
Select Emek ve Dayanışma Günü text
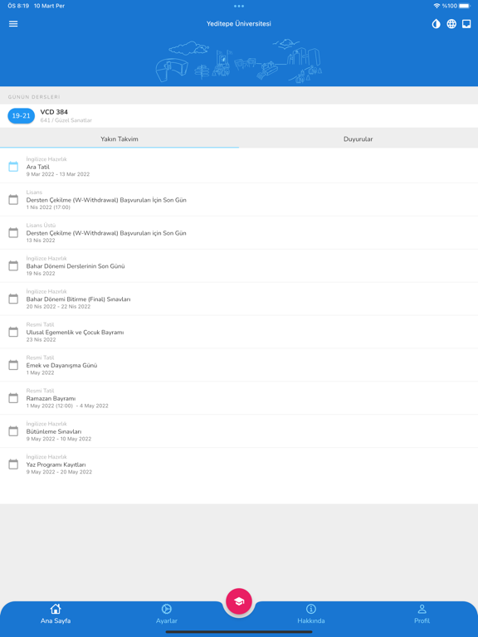click(x=61, y=365)
